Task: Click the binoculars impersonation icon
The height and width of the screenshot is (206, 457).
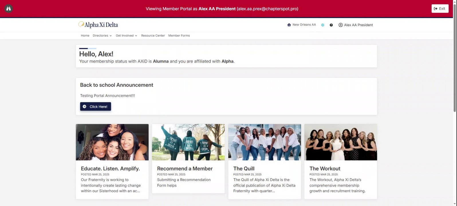Action: tap(9, 9)
